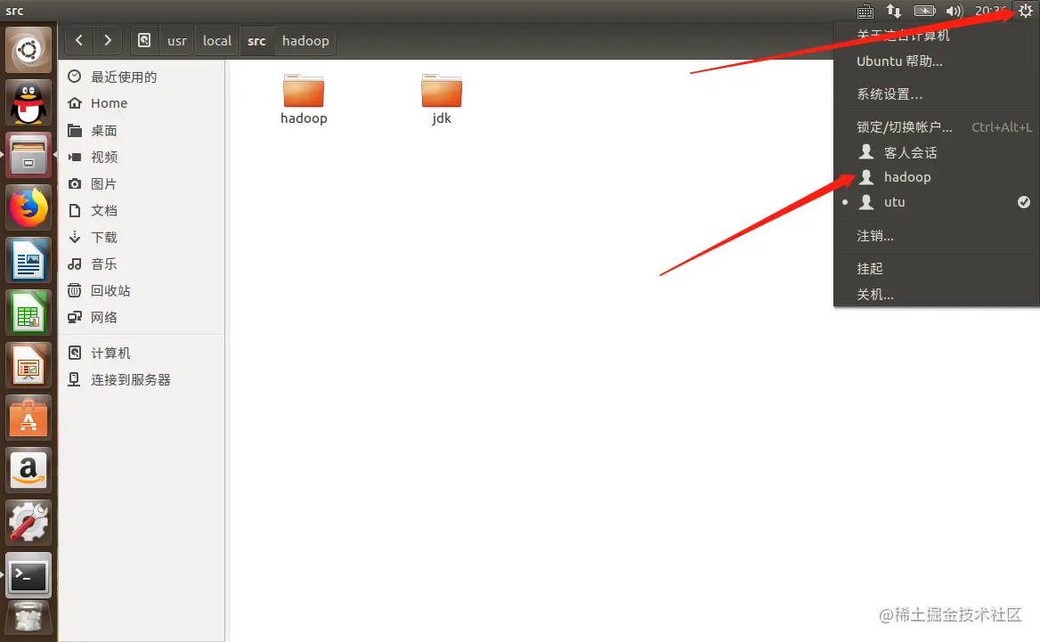The image size is (1040, 642).
Task: Navigate to usr in the path bar
Action: point(177,40)
